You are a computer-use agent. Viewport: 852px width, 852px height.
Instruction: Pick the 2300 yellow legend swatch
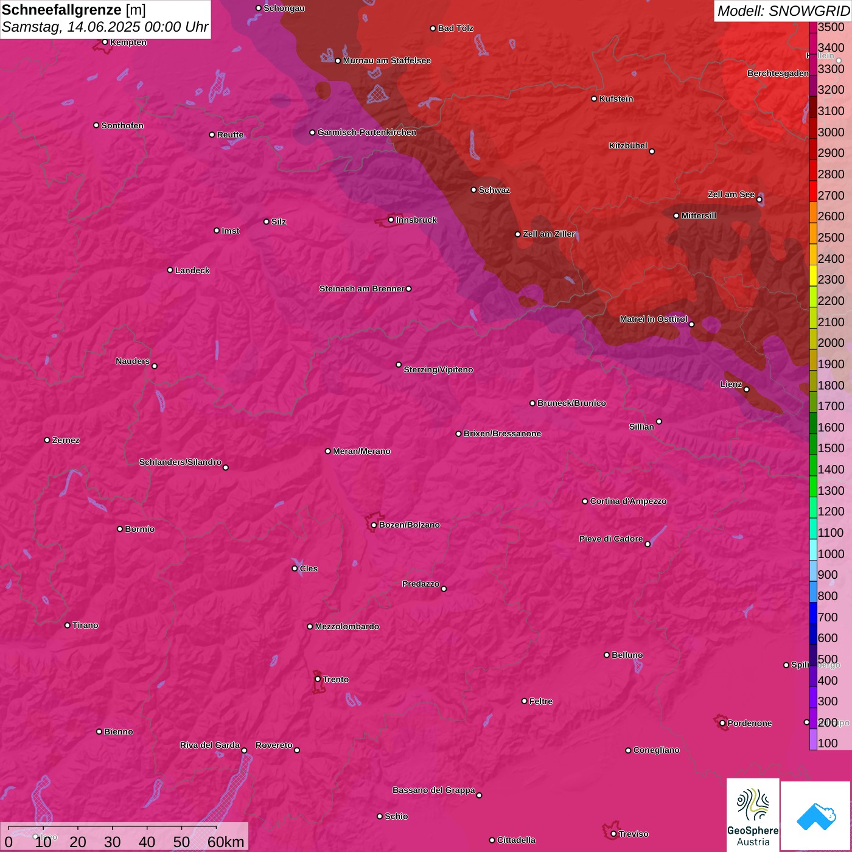point(813,276)
